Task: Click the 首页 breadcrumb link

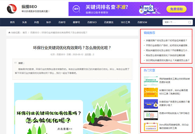Action: coord(25,33)
